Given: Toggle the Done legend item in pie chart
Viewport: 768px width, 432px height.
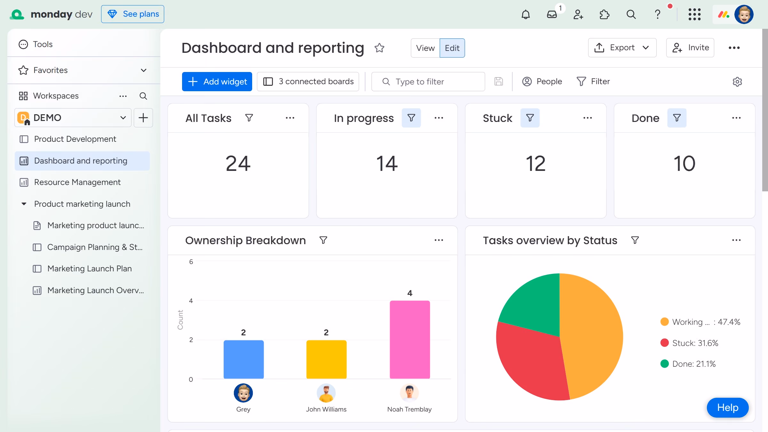Looking at the screenshot, I should pos(688,364).
